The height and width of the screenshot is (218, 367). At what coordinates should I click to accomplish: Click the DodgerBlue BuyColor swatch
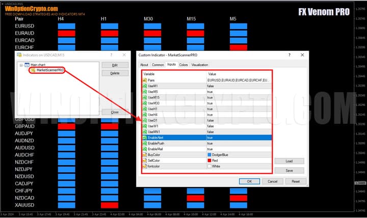(x=209, y=155)
